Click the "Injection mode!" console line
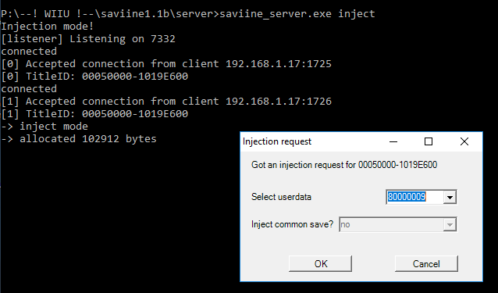This screenshot has width=498, height=293. (x=48, y=27)
